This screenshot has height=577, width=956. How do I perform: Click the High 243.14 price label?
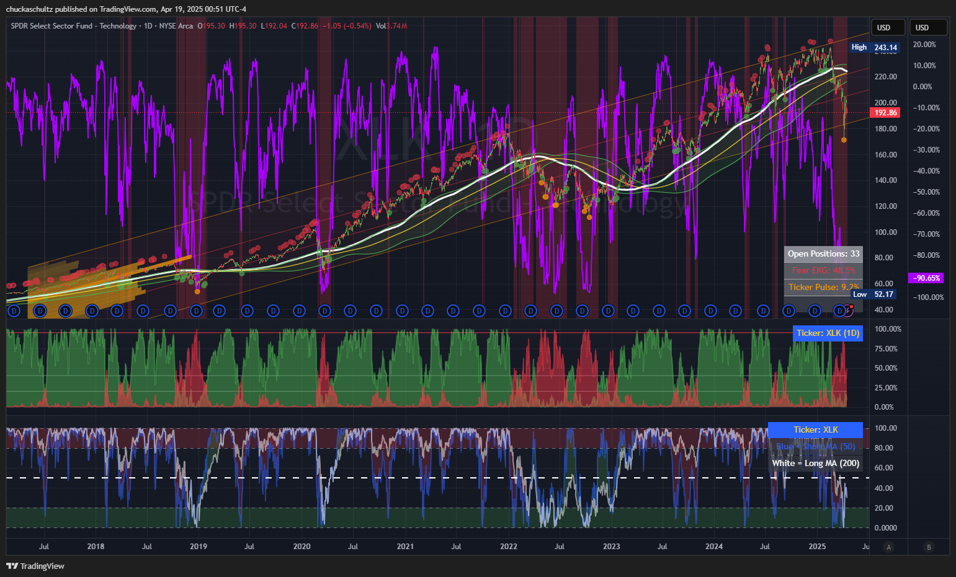(875, 47)
